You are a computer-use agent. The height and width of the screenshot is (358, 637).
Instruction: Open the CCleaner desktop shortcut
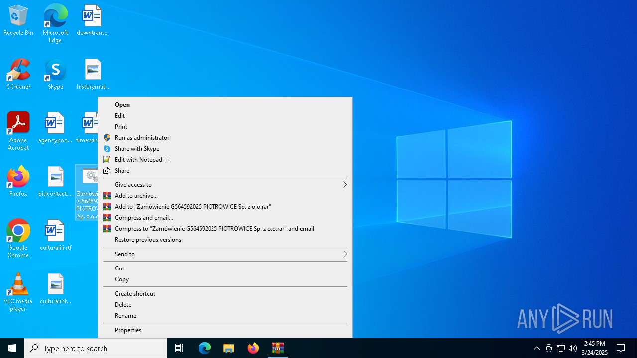point(18,75)
